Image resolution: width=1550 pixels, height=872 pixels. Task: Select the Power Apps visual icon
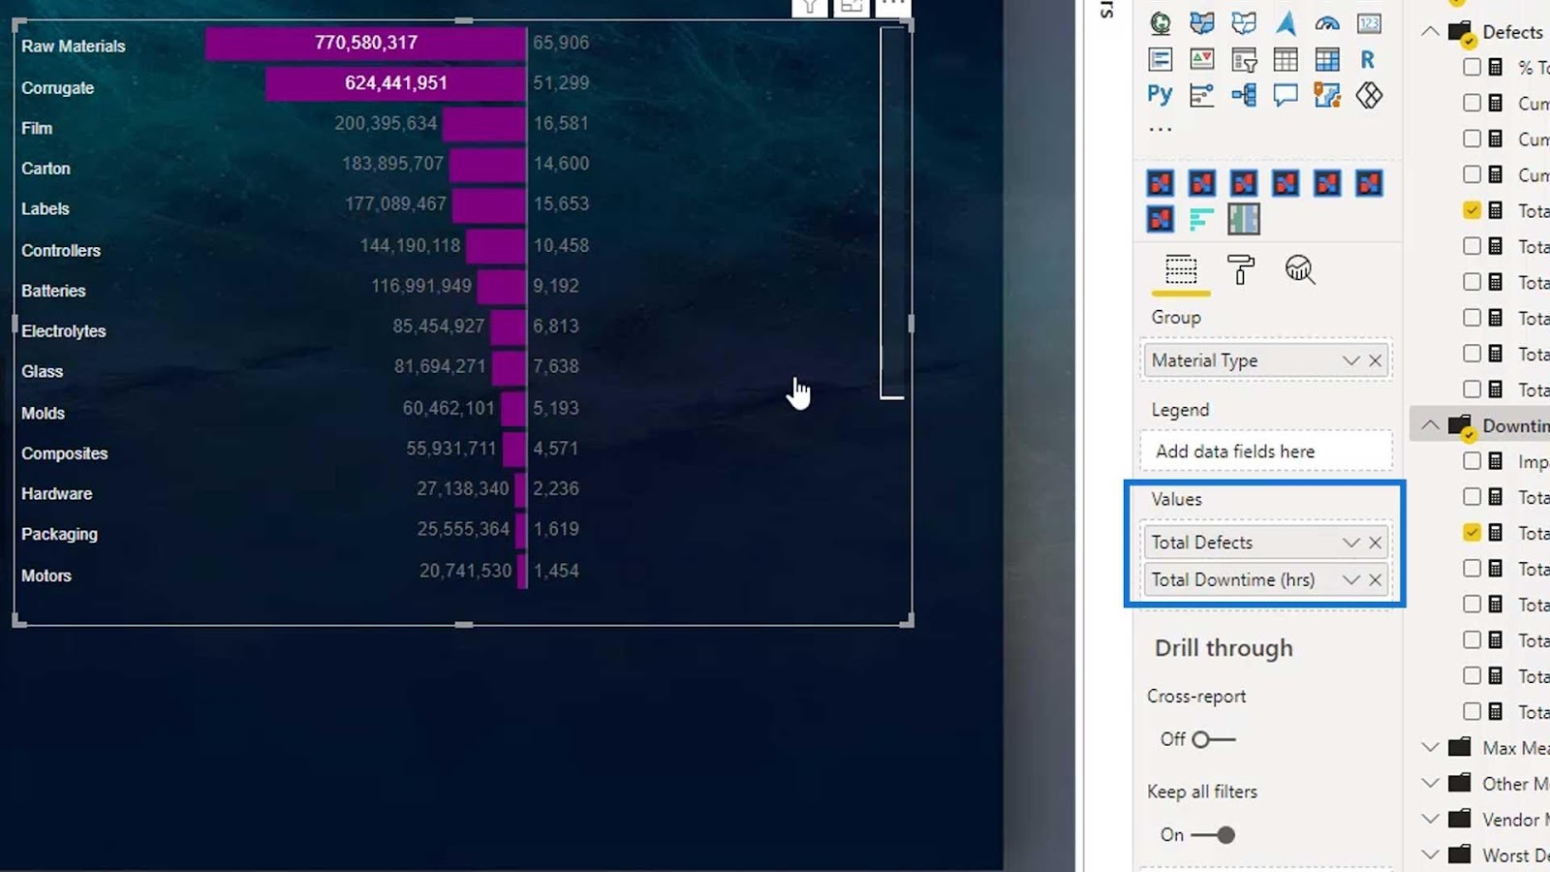point(1369,95)
